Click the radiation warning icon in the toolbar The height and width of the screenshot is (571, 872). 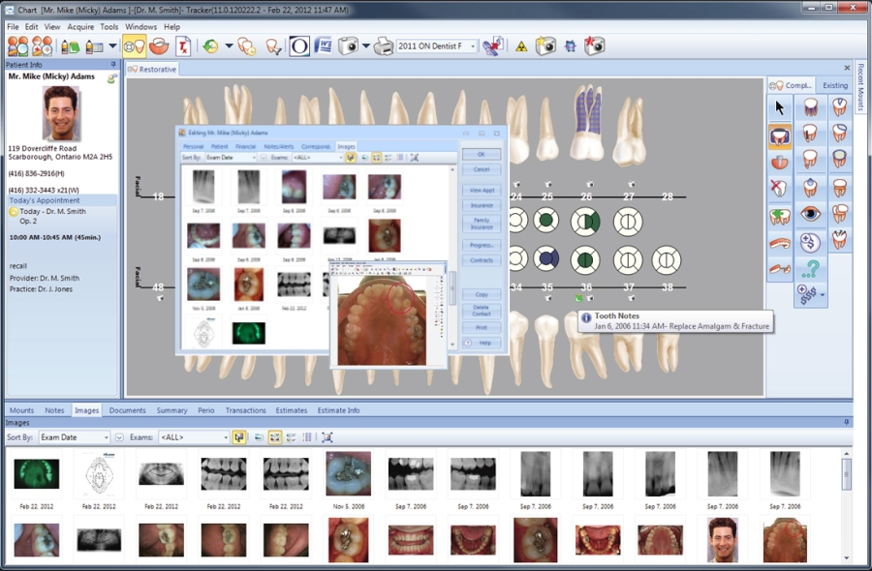click(521, 45)
